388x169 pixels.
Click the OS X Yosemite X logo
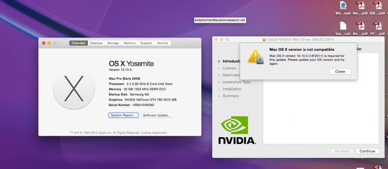pyautogui.click(x=74, y=89)
